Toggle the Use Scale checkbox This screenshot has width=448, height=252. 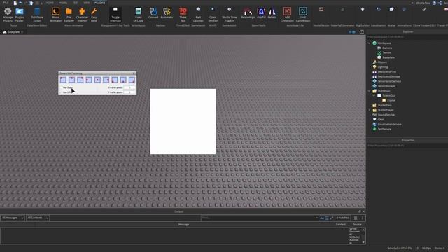61,87
